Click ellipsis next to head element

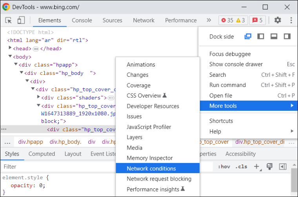click(x=36, y=49)
